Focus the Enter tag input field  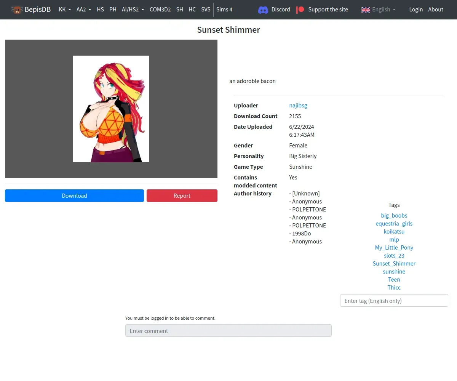coord(394,300)
